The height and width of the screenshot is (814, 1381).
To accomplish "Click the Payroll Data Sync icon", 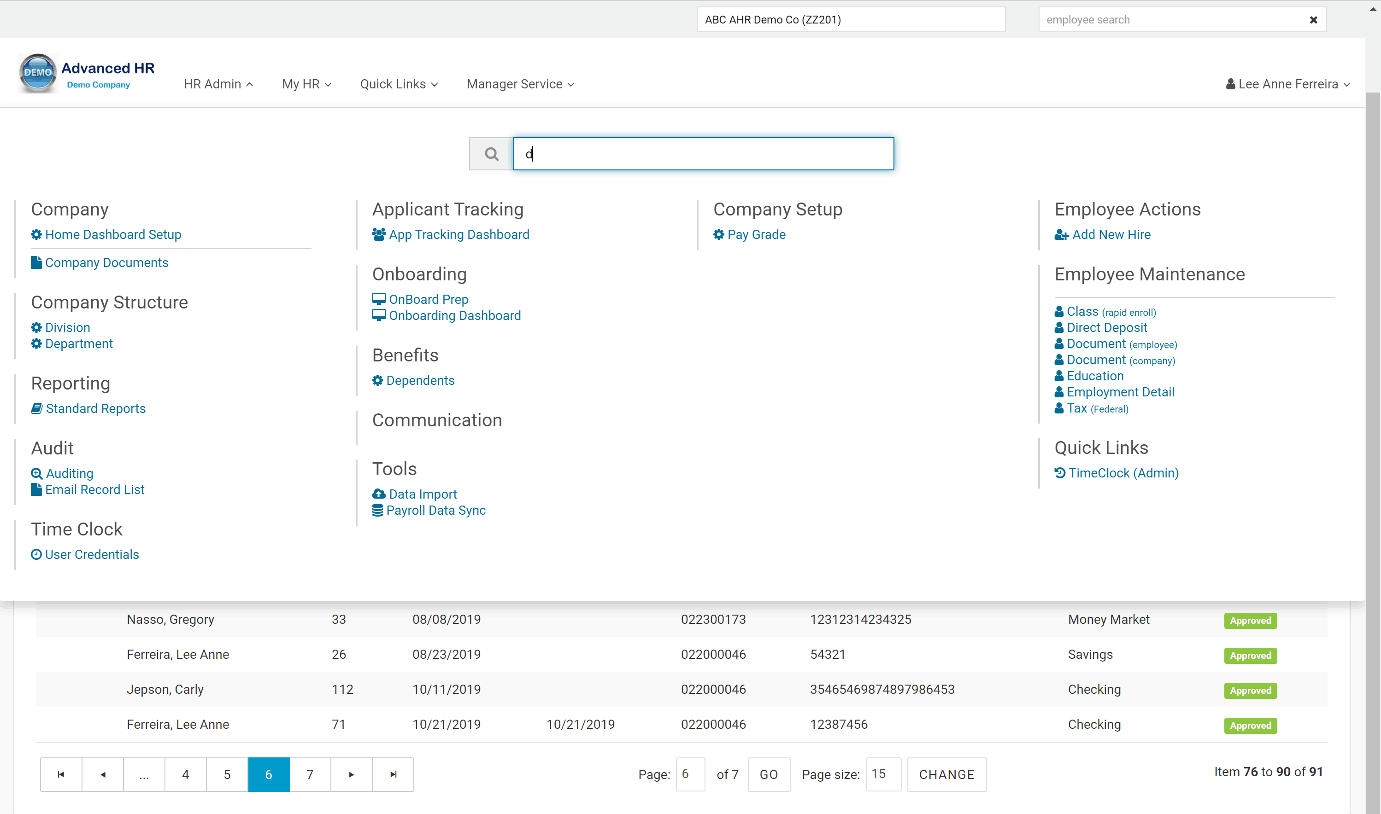I will coord(378,511).
